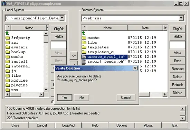This screenshot has height=130, width=190.
Task: Click local list horizontal scroll left arrow
Action: [x=7, y=94]
